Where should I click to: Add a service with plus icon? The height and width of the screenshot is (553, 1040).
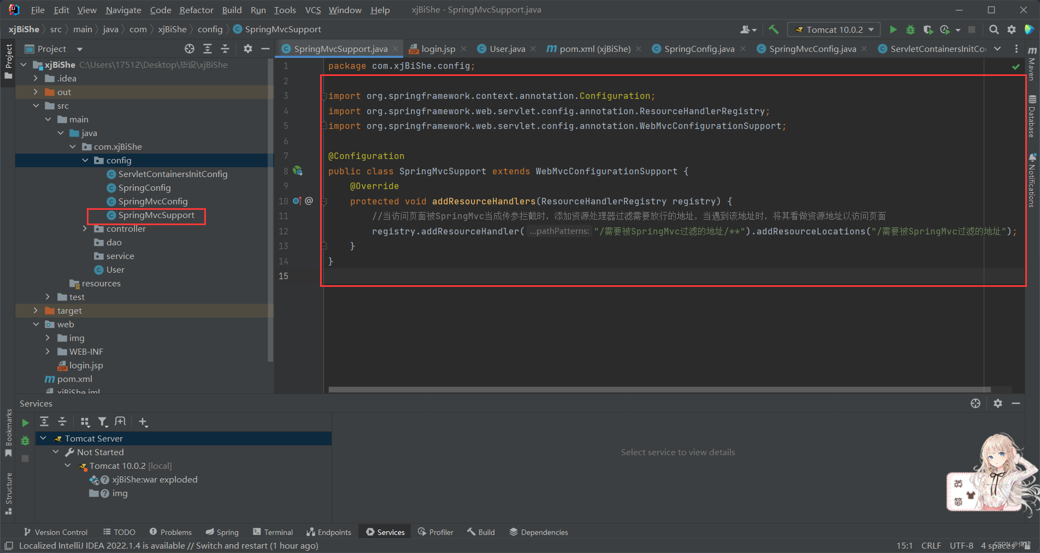(143, 421)
